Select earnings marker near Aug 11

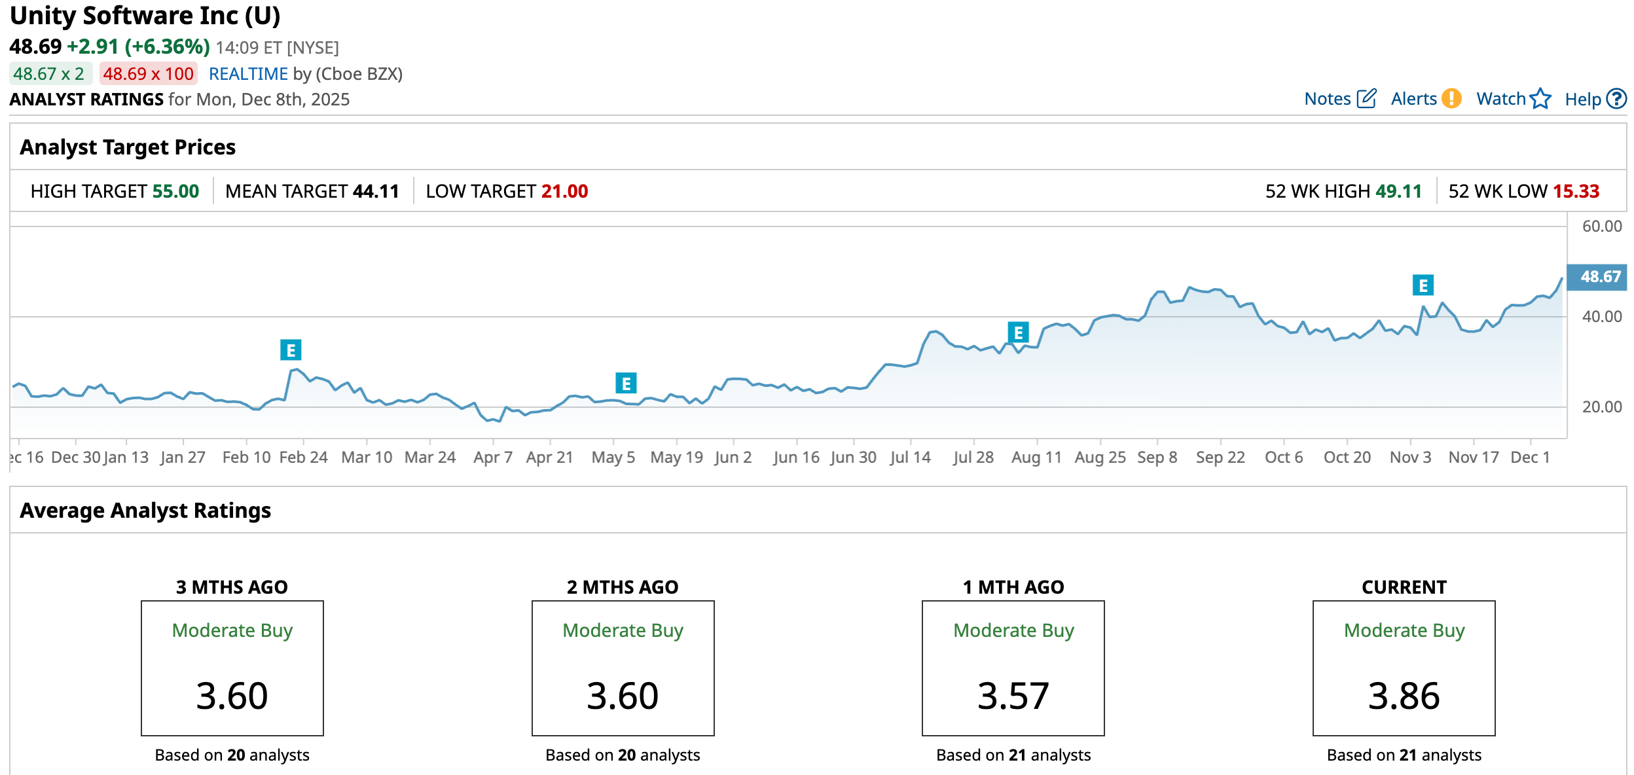pos(1018,333)
